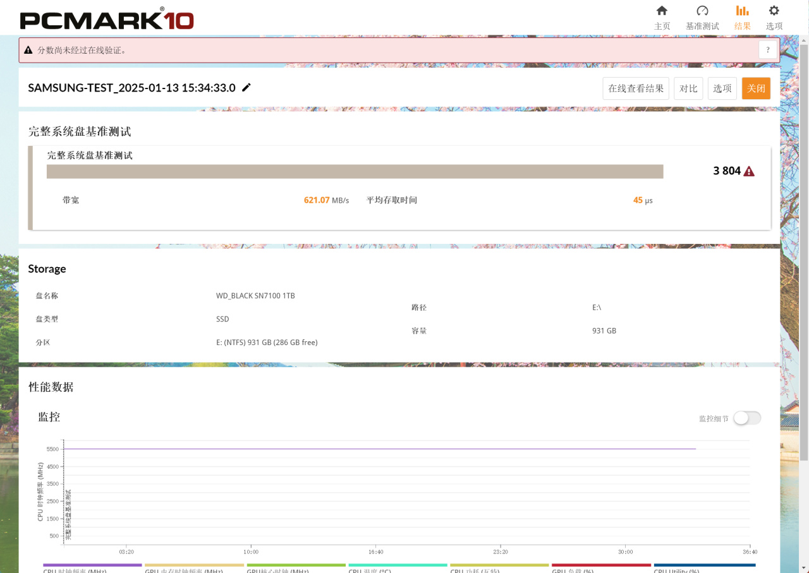Click the green GPU core clock legend

pyautogui.click(x=296, y=568)
